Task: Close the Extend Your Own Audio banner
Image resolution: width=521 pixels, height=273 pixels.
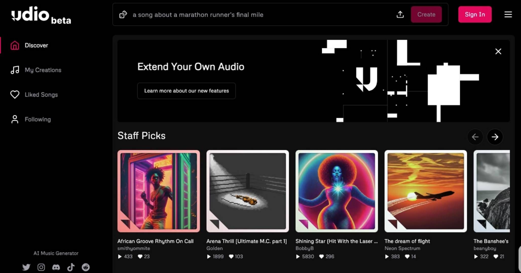Action: point(498,51)
